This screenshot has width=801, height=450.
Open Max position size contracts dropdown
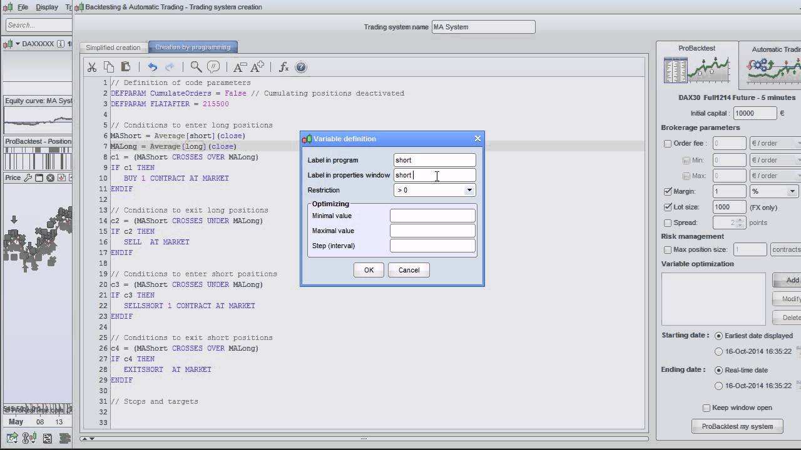(x=786, y=249)
